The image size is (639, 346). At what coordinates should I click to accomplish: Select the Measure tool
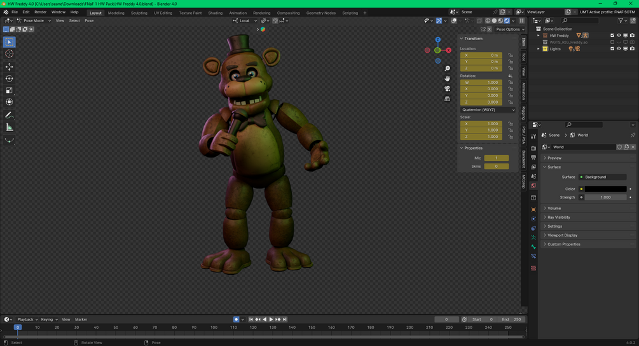[10, 127]
